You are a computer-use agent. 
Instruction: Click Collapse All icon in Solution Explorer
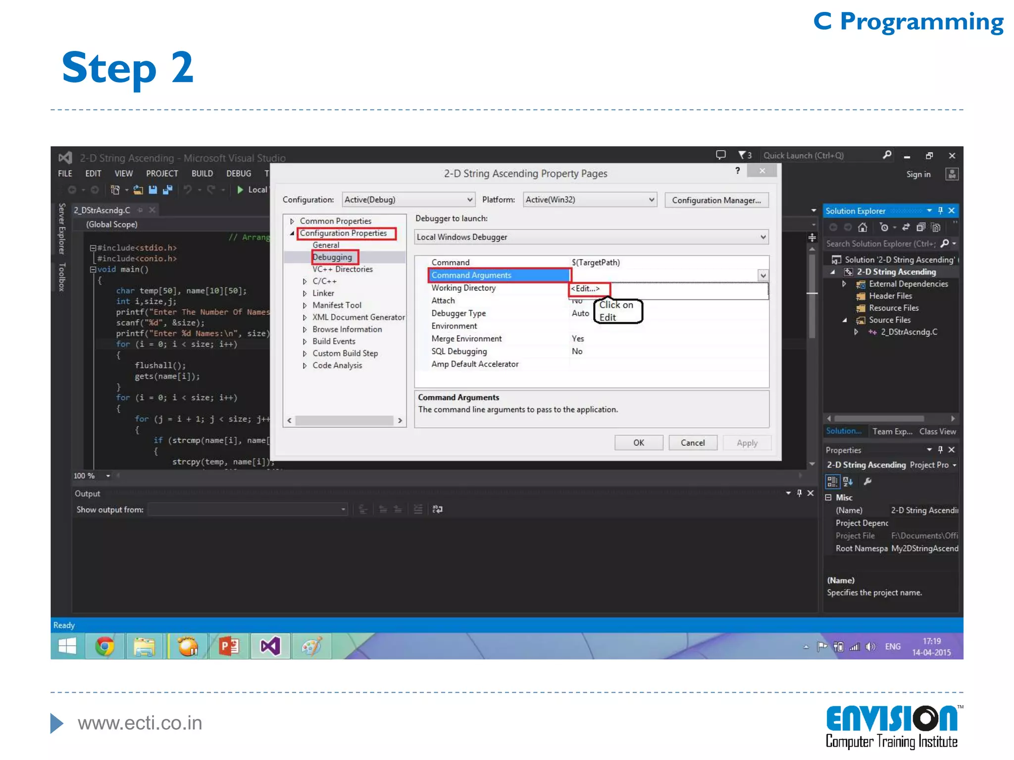[x=921, y=227]
